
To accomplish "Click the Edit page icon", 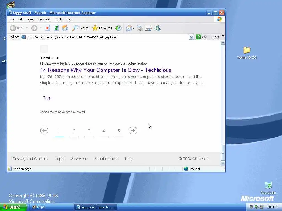I will [148, 28].
